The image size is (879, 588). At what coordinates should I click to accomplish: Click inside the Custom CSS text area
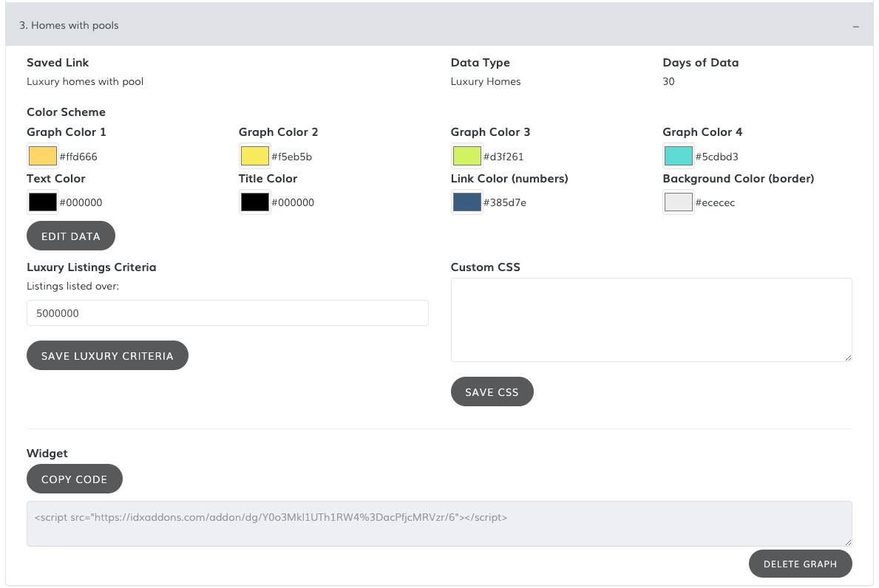pyautogui.click(x=651, y=320)
